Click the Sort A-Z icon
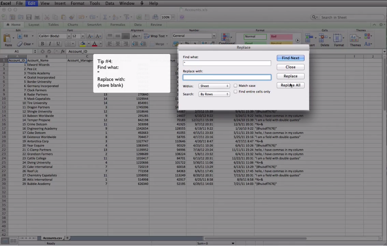The width and height of the screenshot is (387, 246). coord(115,17)
